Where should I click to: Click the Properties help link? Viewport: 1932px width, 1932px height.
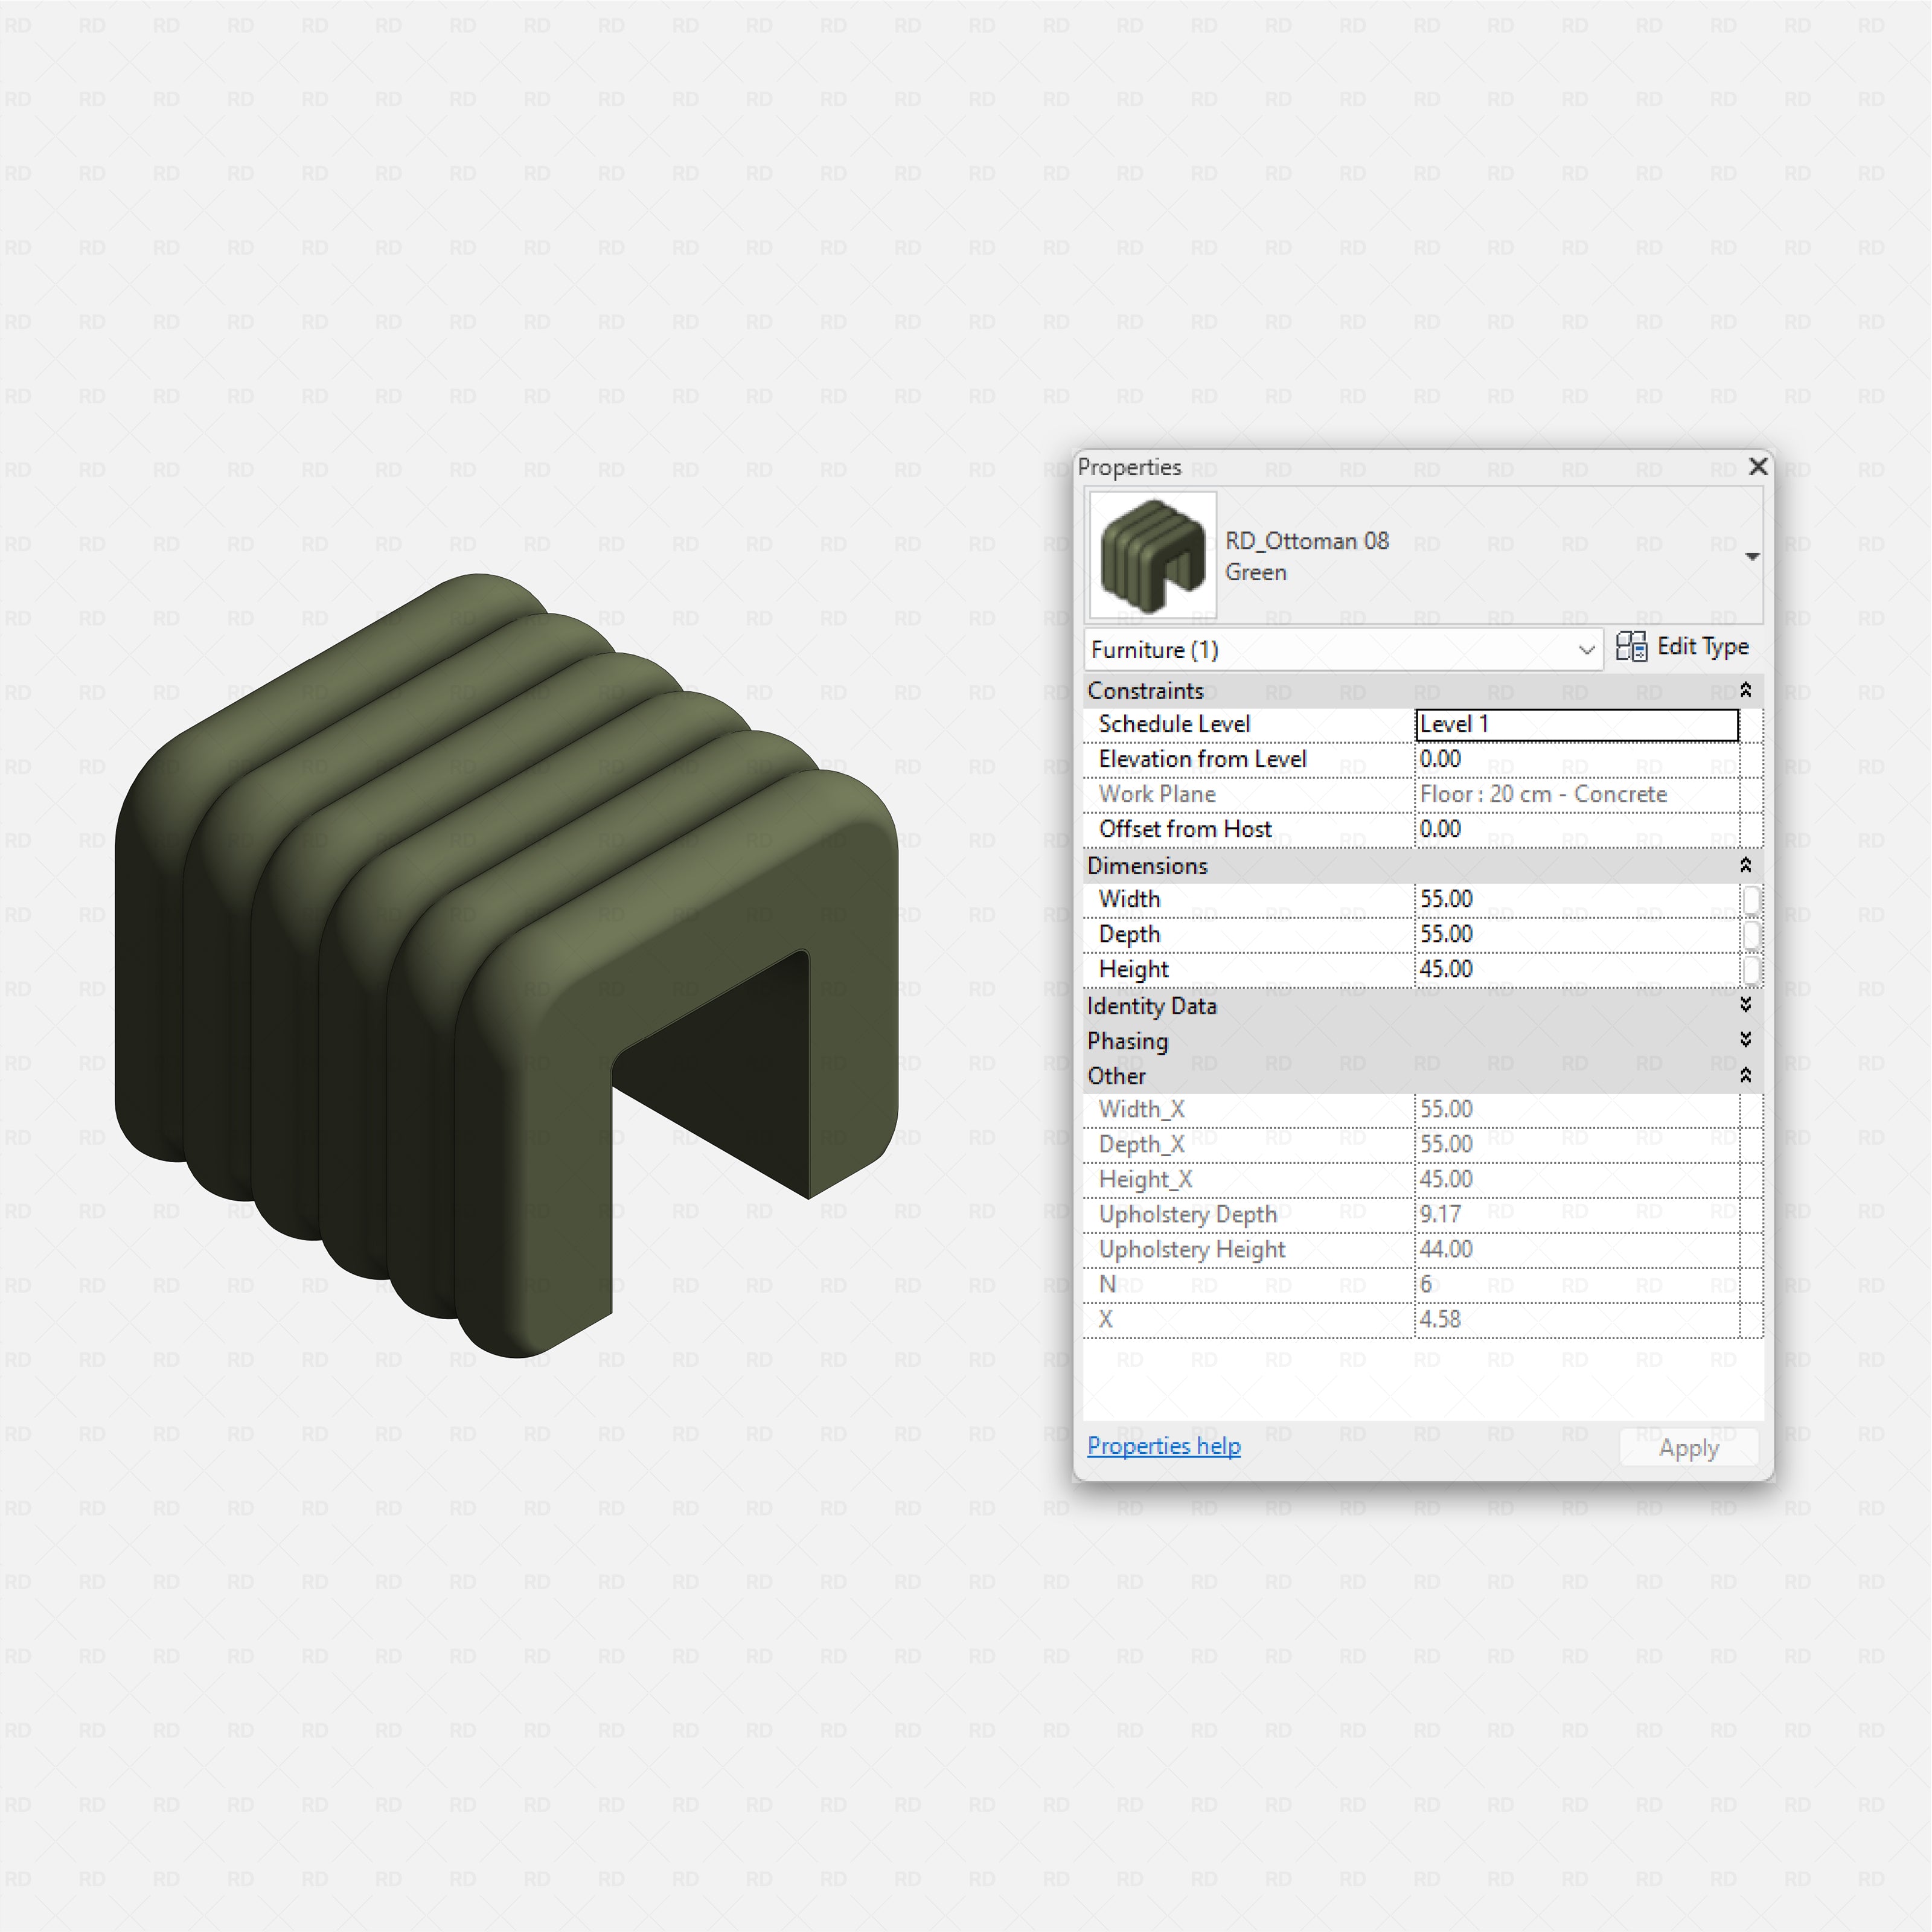click(1163, 1447)
